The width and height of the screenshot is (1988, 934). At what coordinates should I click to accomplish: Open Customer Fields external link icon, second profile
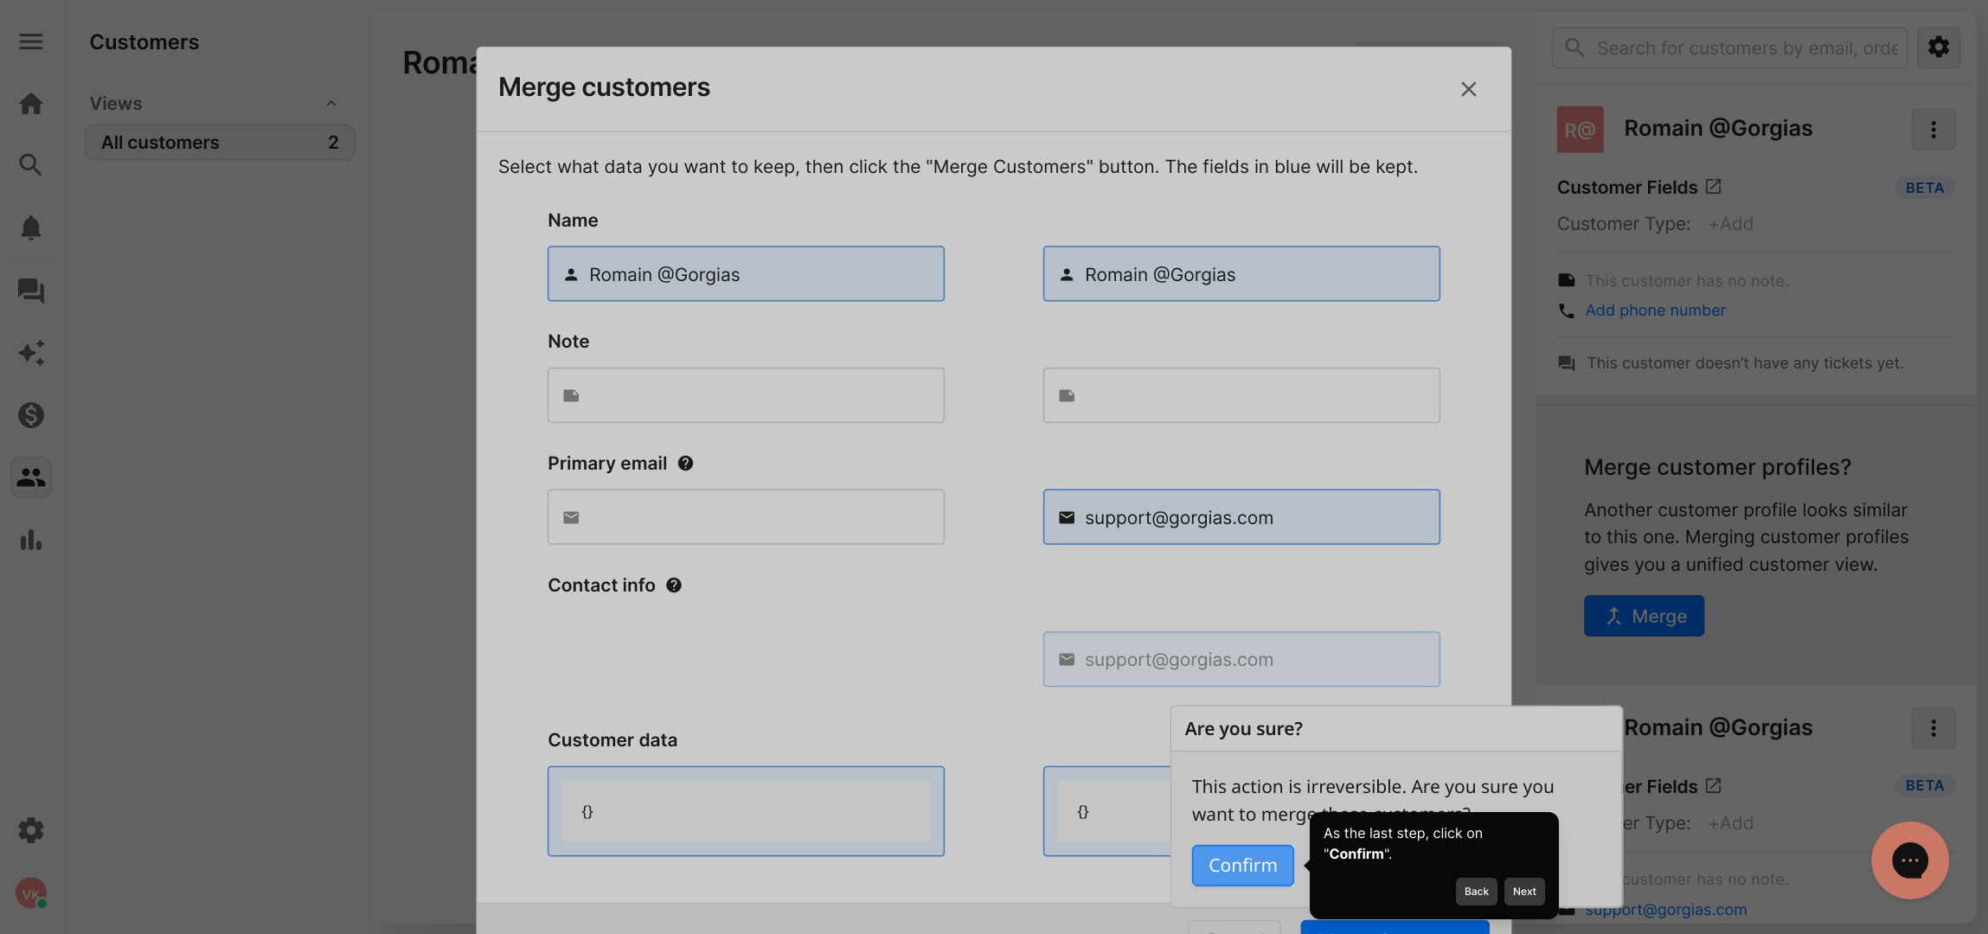(1713, 786)
